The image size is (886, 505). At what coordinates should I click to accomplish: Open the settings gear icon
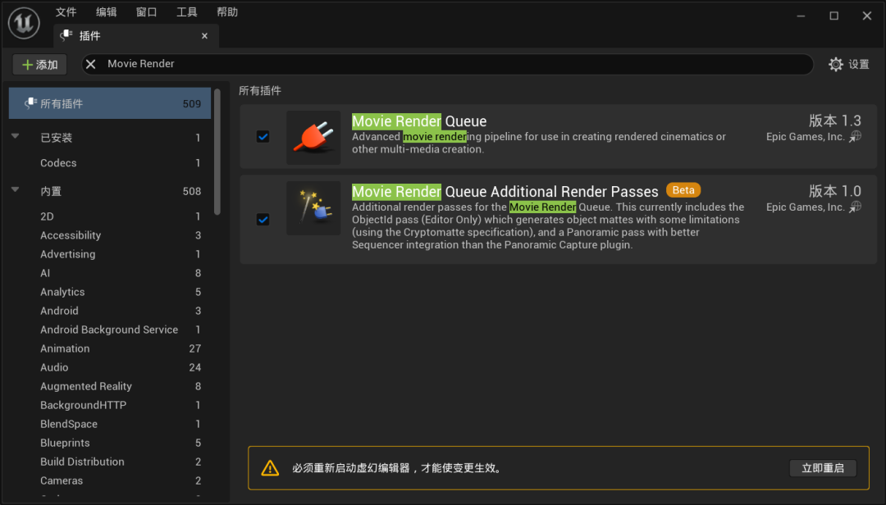pyautogui.click(x=836, y=64)
